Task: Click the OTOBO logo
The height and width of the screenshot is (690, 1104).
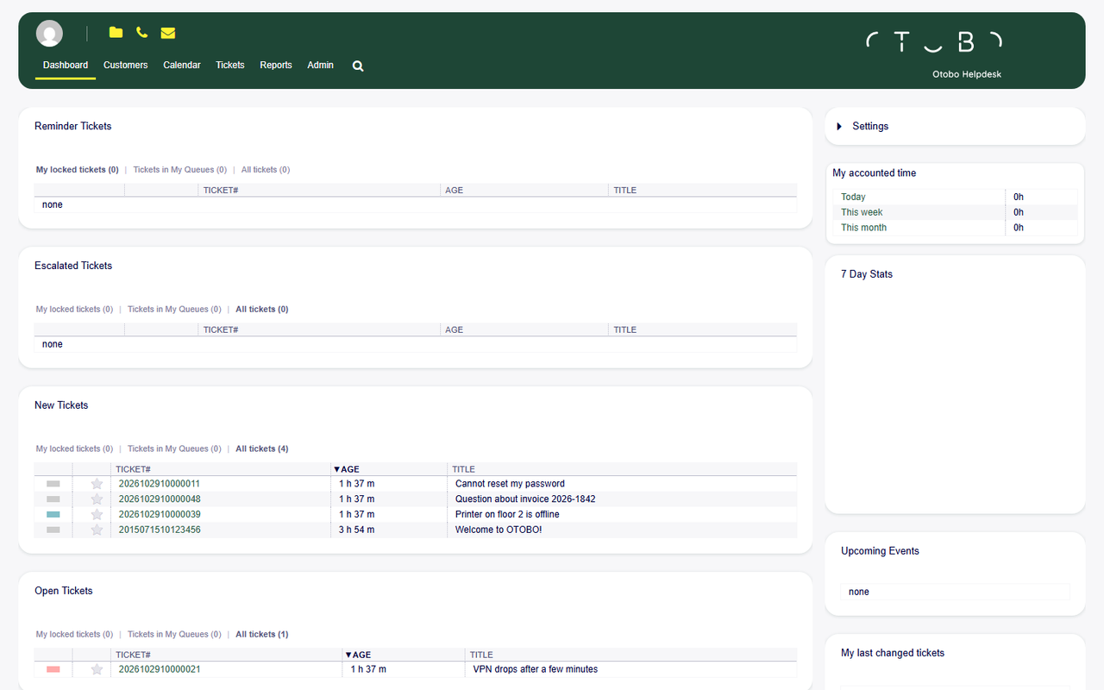Action: 934,41
